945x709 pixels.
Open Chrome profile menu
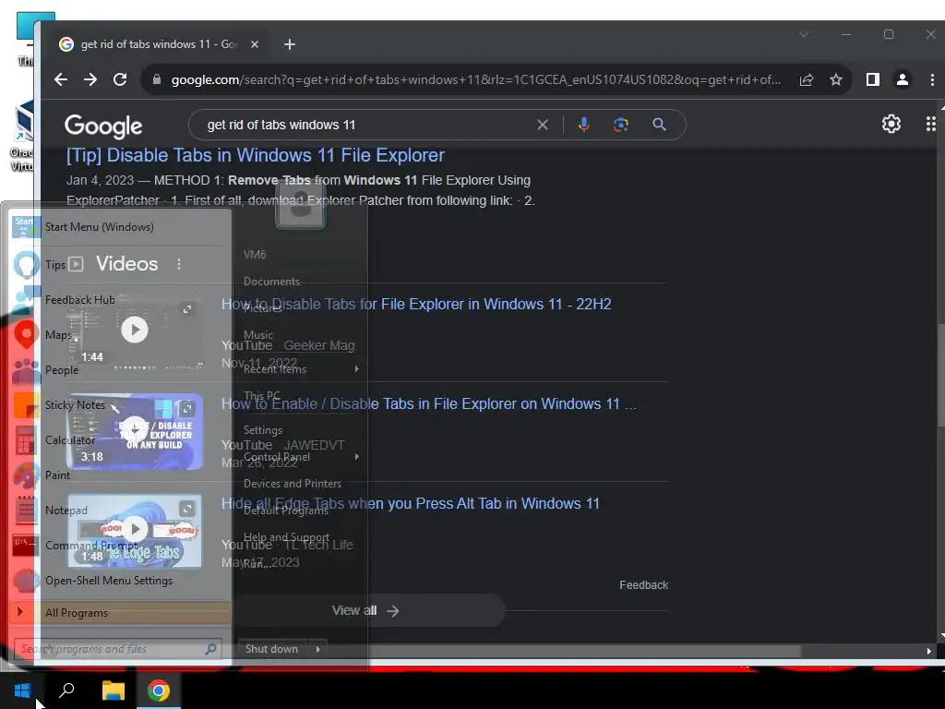(x=903, y=79)
